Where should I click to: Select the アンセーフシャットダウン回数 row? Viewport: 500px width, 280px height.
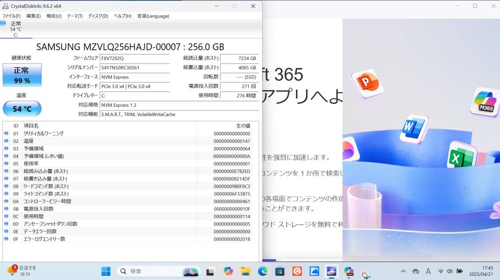coord(127,224)
